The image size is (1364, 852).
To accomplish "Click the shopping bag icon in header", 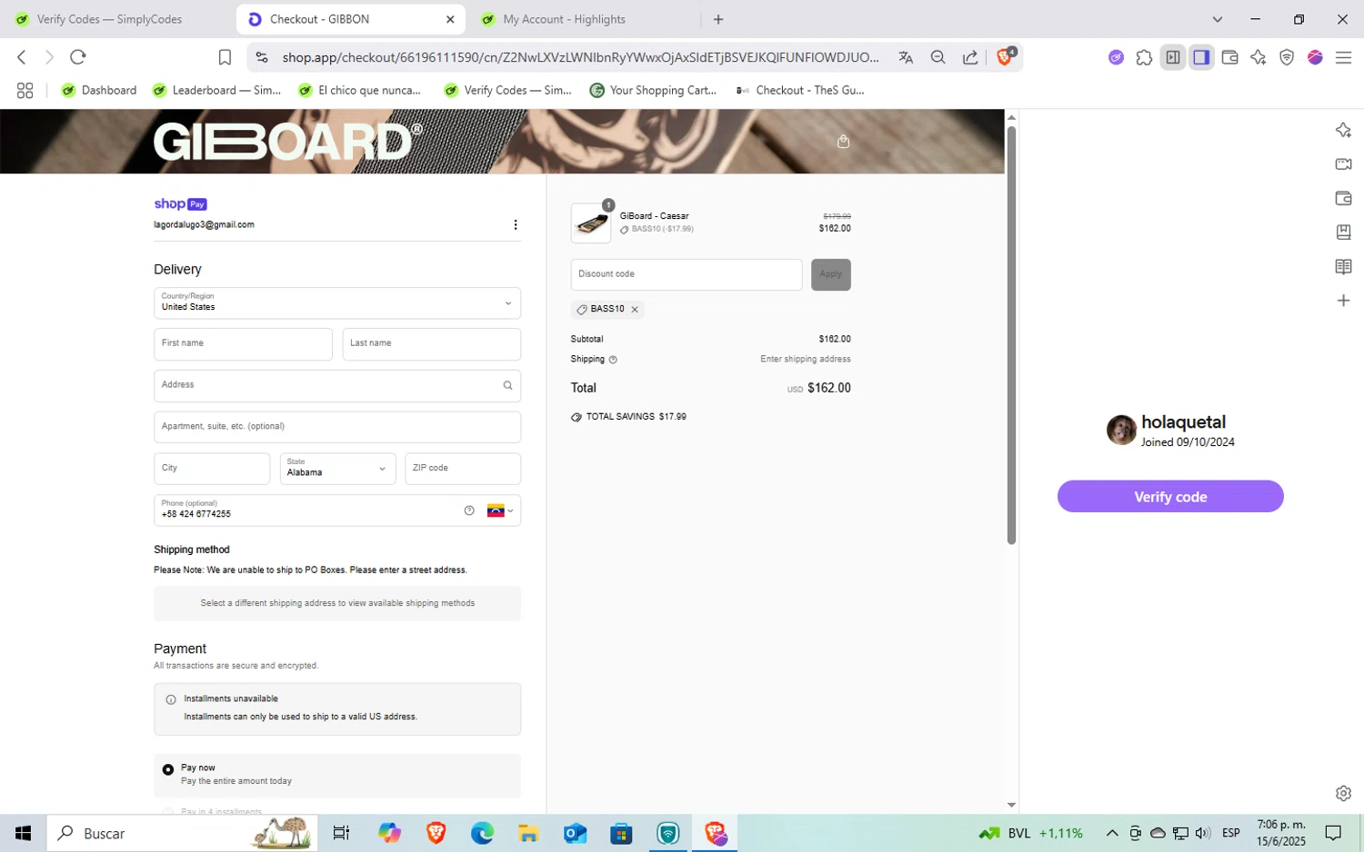I will tap(844, 142).
